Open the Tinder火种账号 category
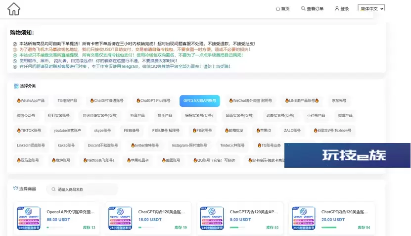Screen dimensions: 411x236 (232, 145)
